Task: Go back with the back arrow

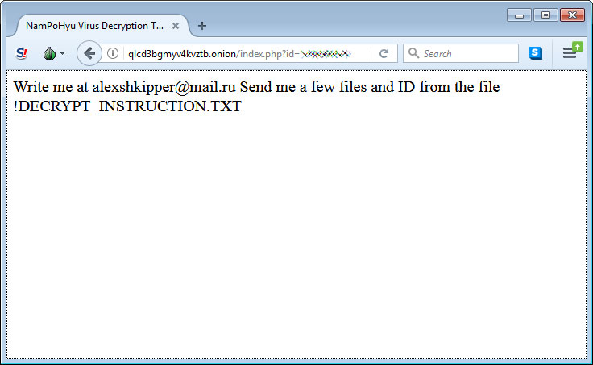Action: point(89,53)
